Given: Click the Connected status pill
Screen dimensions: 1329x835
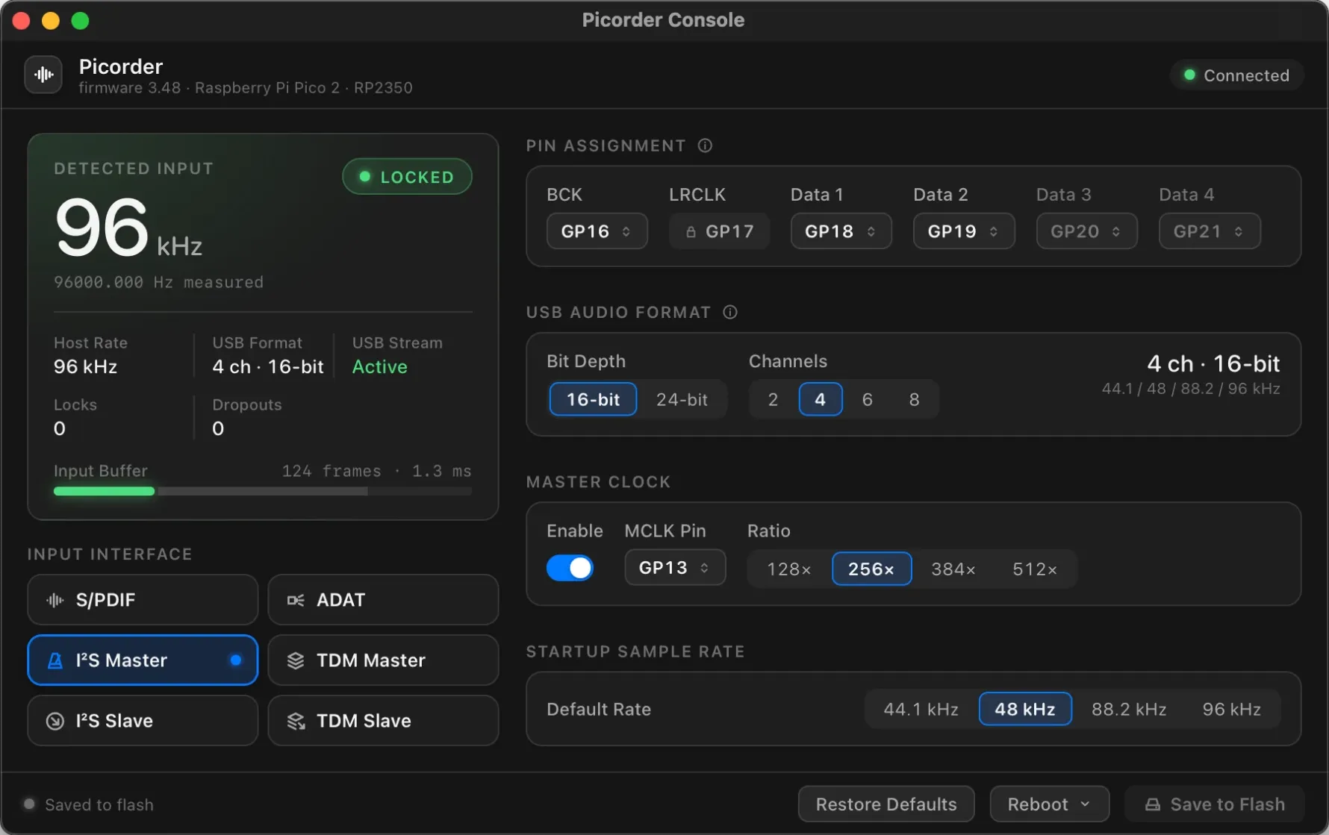Looking at the screenshot, I should pos(1236,75).
